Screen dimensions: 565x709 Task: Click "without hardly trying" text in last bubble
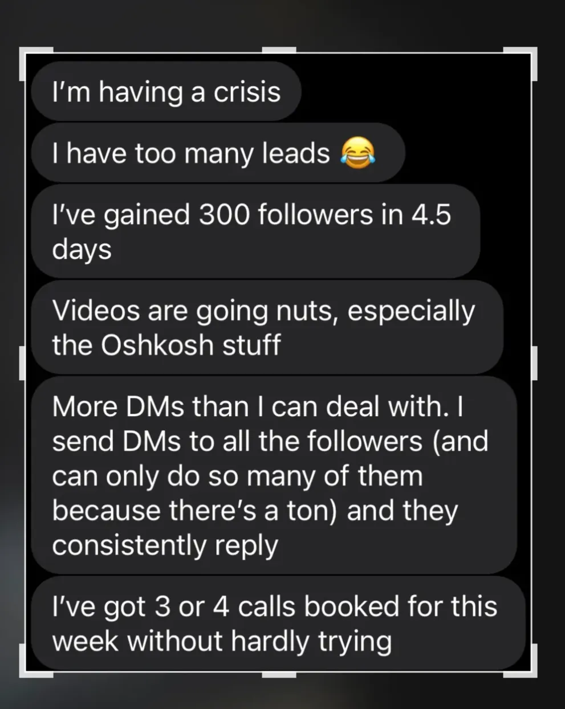point(259,642)
